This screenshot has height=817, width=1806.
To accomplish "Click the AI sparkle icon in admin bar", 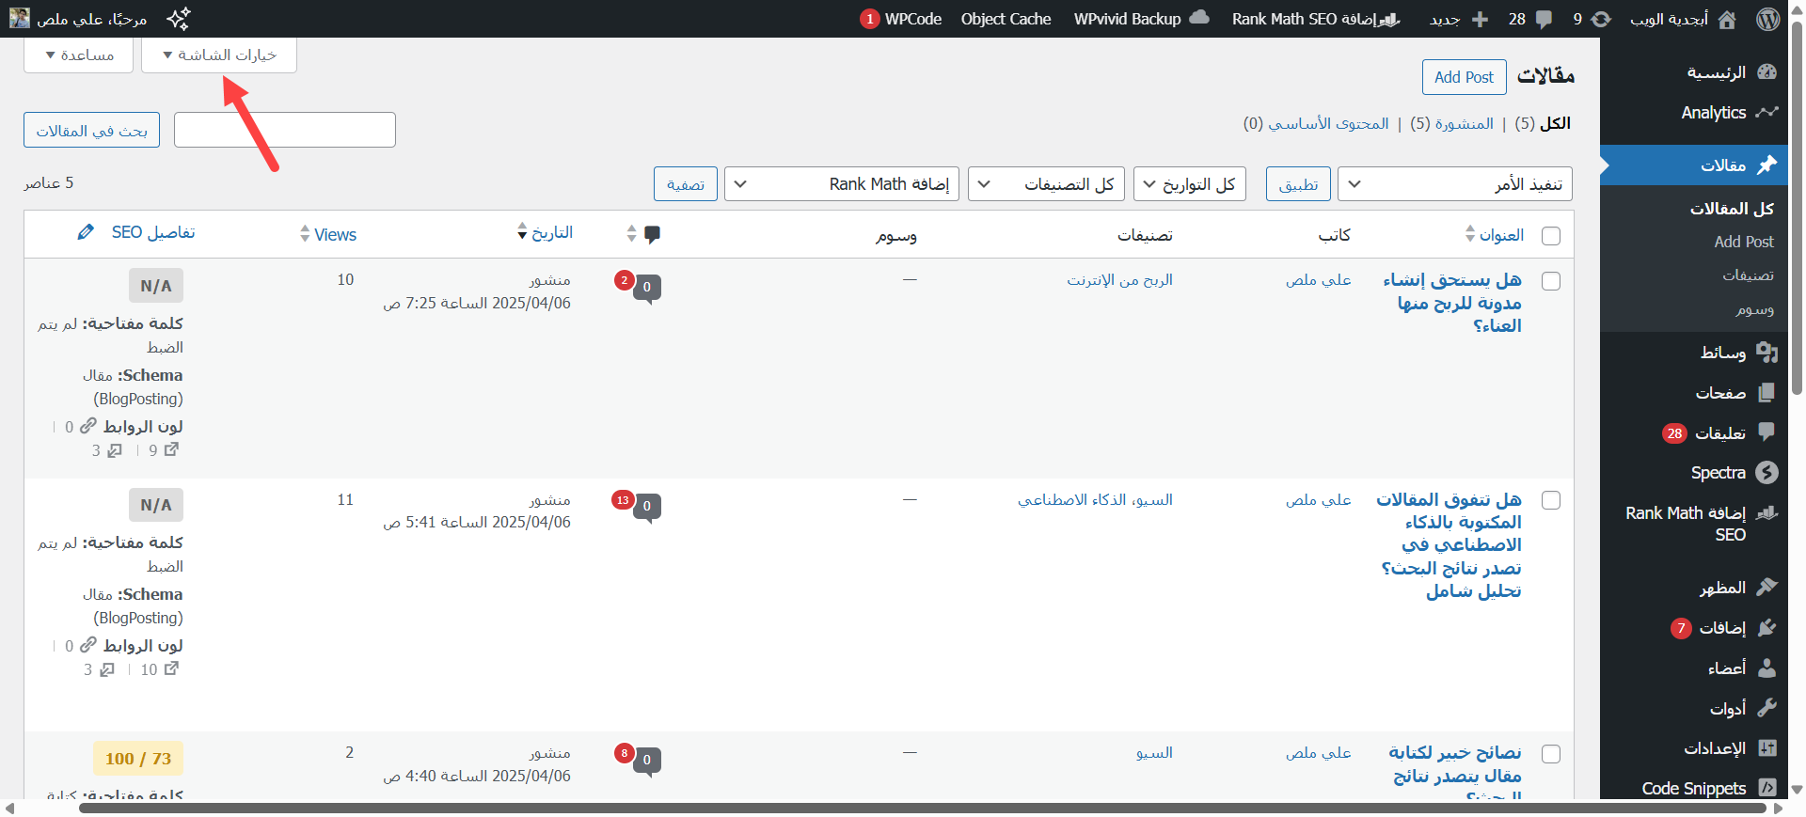I will (x=178, y=19).
